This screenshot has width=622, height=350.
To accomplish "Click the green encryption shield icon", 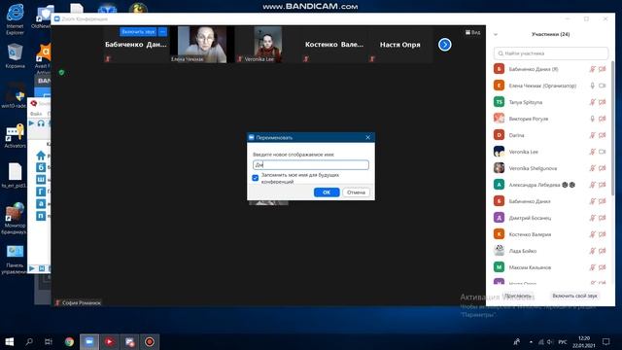I will pyautogui.click(x=61, y=72).
